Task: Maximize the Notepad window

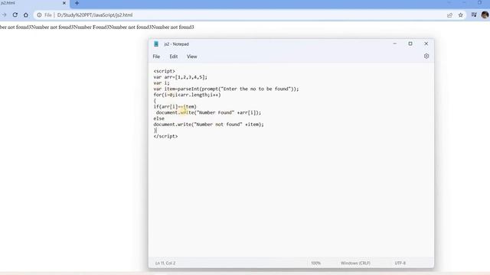Action: point(410,44)
